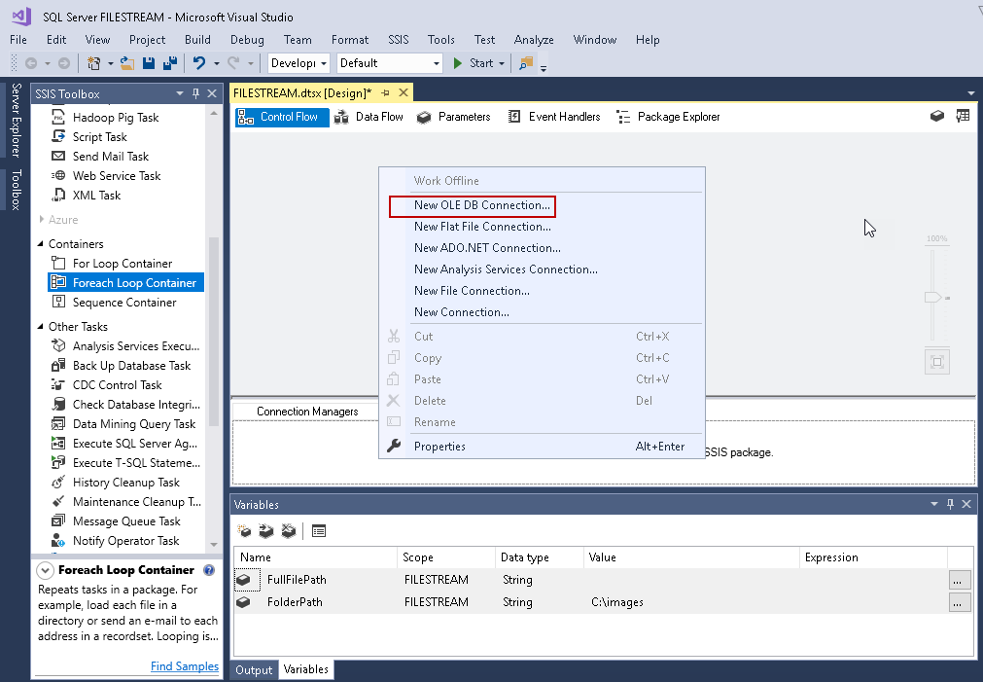The height and width of the screenshot is (682, 983).
Task: Click the Delete Variable icon in Variables panel
Action: [288, 531]
